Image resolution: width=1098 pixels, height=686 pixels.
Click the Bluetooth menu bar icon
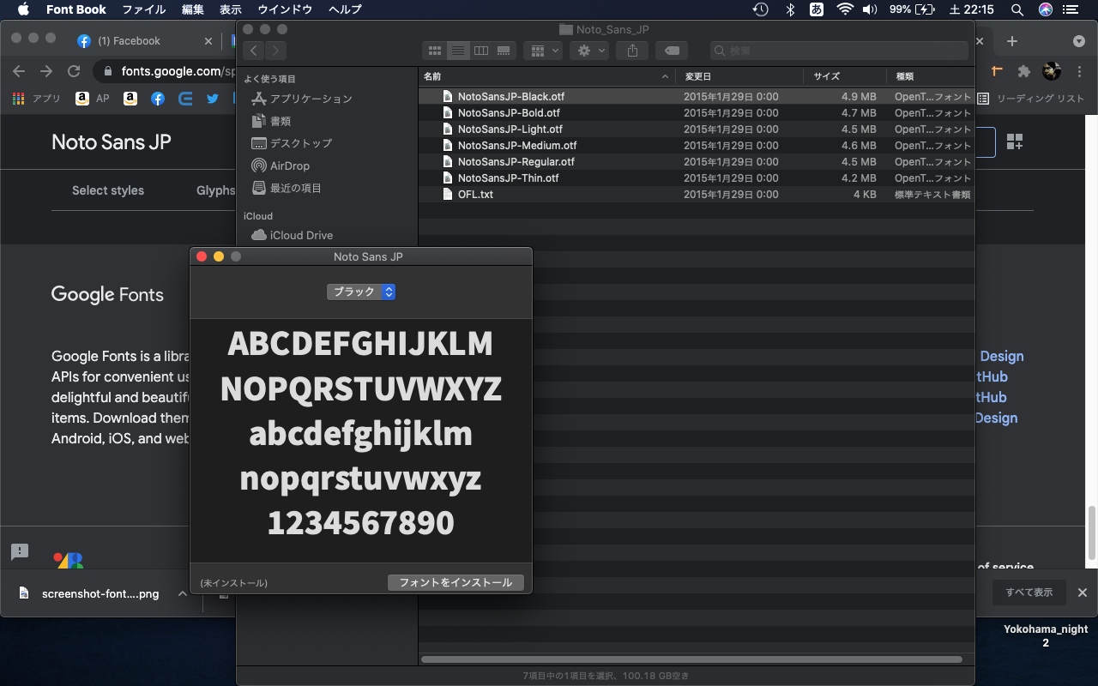point(790,9)
